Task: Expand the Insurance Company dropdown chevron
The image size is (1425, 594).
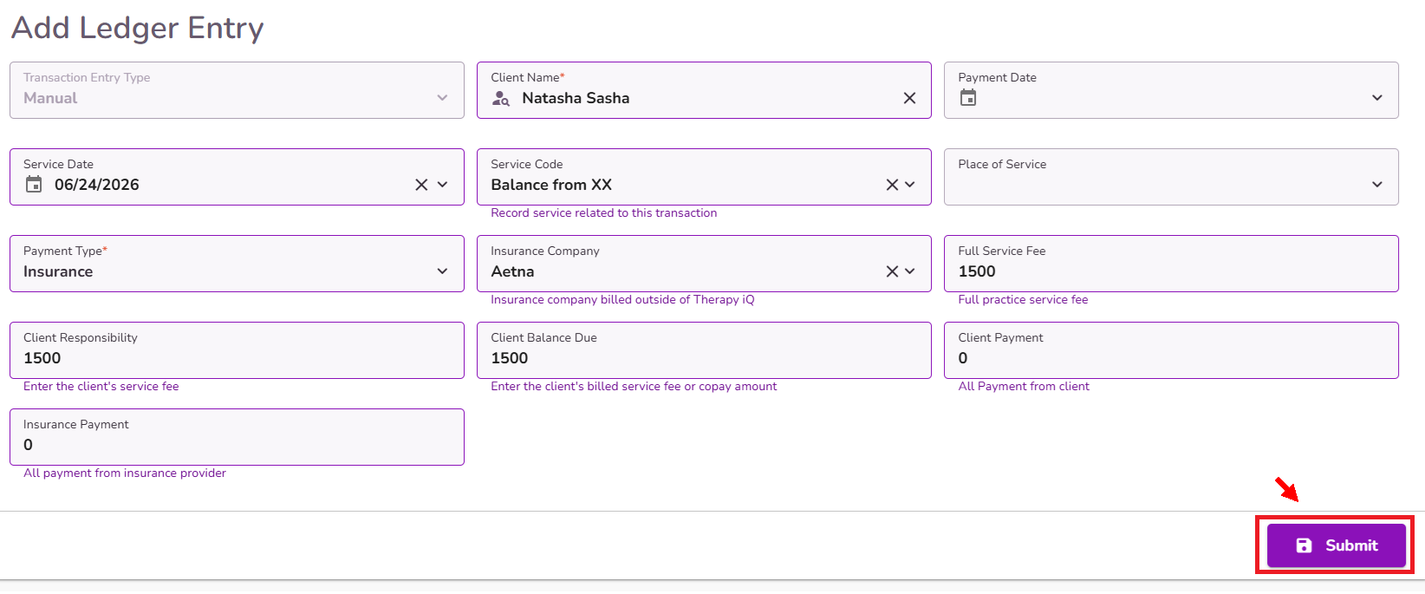Action: [x=910, y=271]
